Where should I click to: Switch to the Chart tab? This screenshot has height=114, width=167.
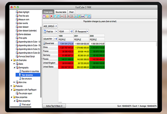(72, 12)
